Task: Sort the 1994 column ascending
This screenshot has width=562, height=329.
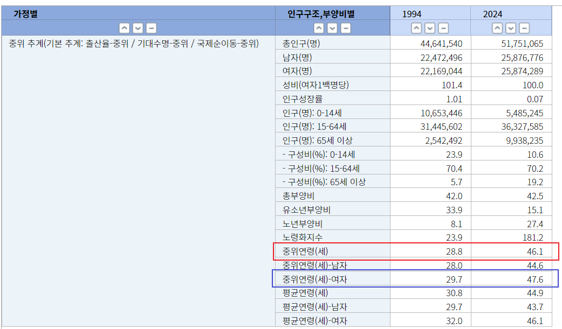Action: [x=416, y=27]
